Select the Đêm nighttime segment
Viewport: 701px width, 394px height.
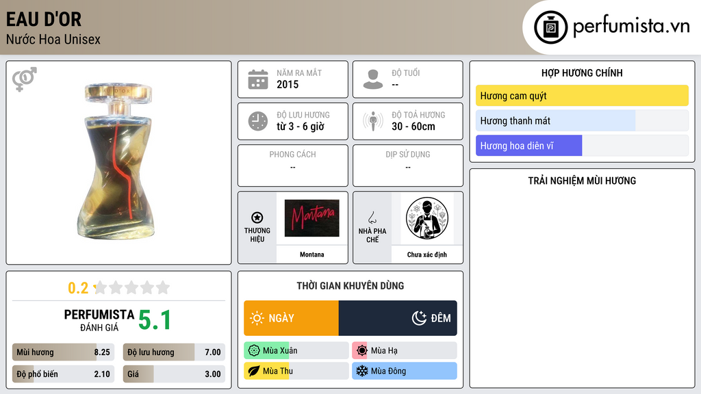398,318
